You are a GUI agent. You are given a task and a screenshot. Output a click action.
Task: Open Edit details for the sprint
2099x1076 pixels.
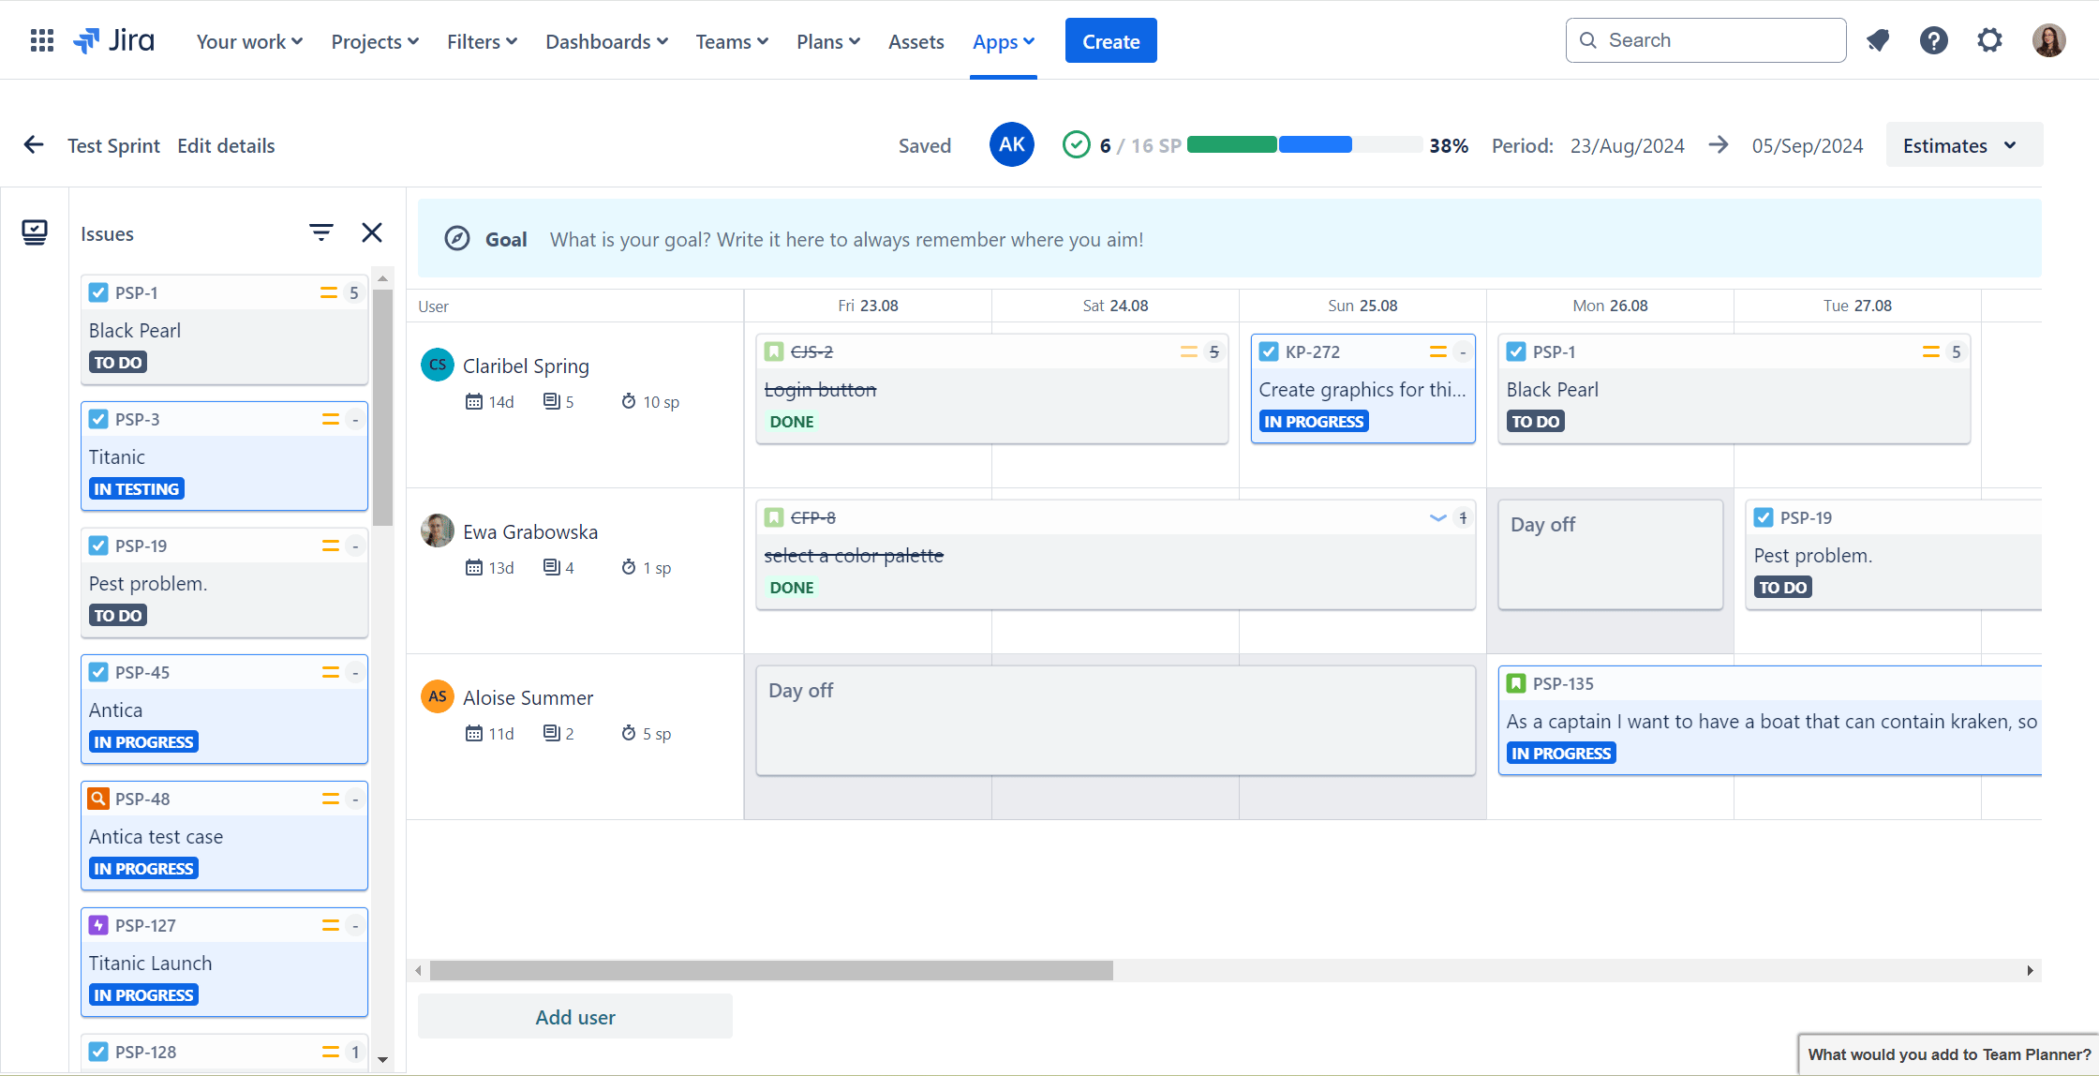click(x=226, y=145)
